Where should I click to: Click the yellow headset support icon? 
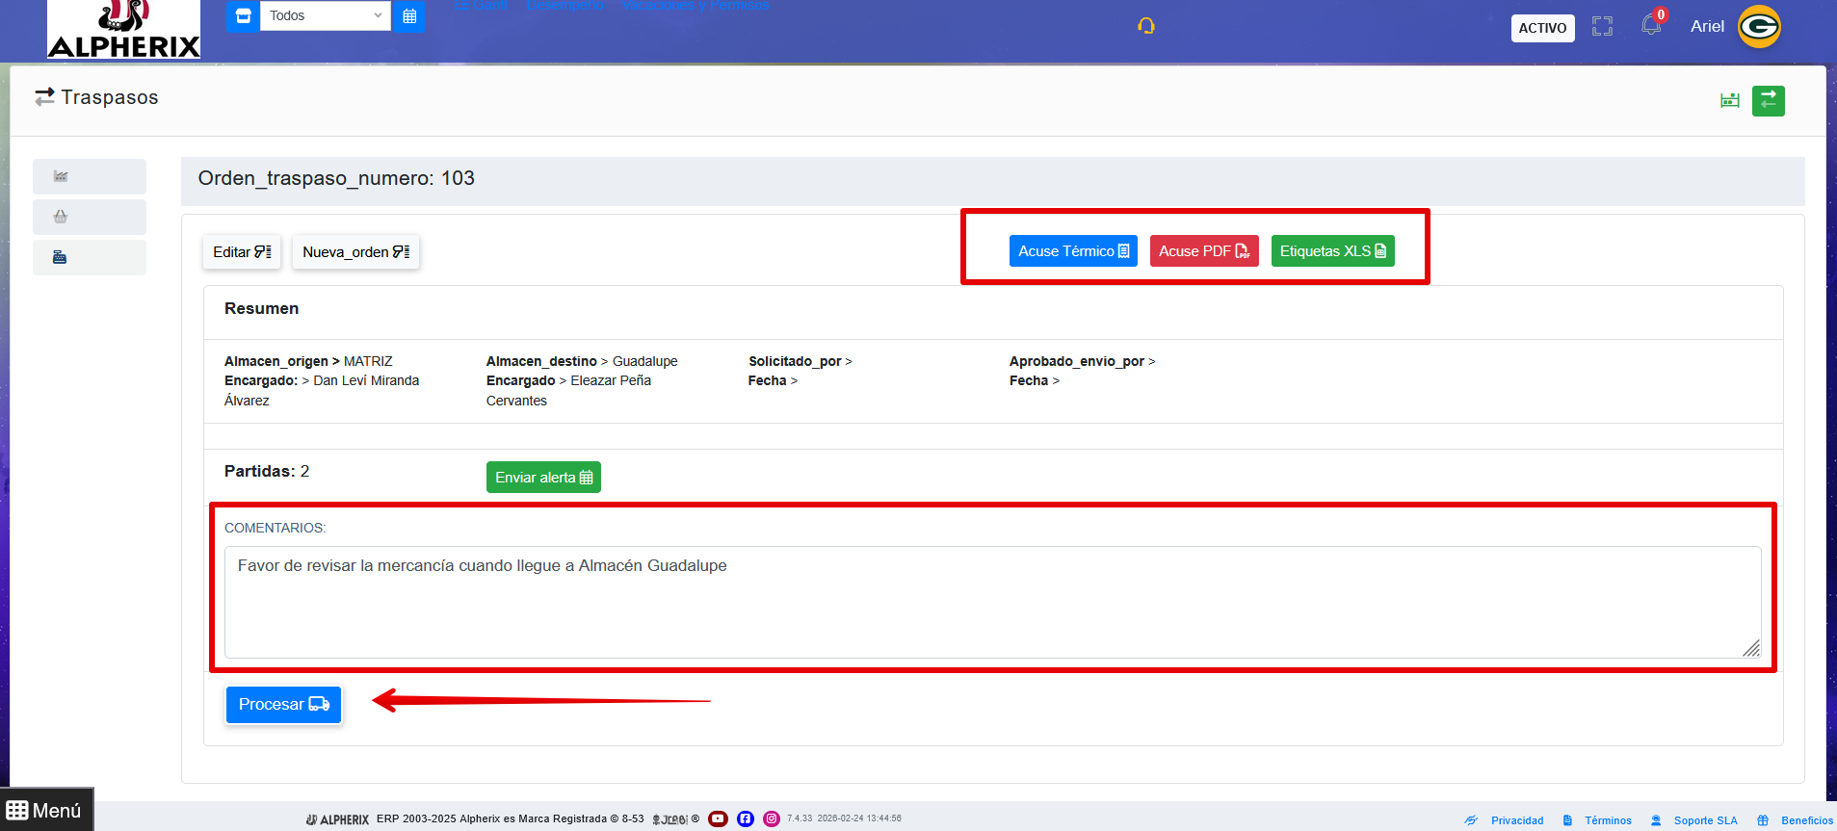[x=1145, y=26]
